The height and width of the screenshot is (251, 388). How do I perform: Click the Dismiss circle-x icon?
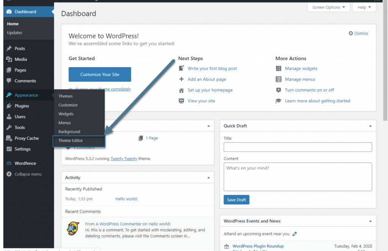(350, 33)
